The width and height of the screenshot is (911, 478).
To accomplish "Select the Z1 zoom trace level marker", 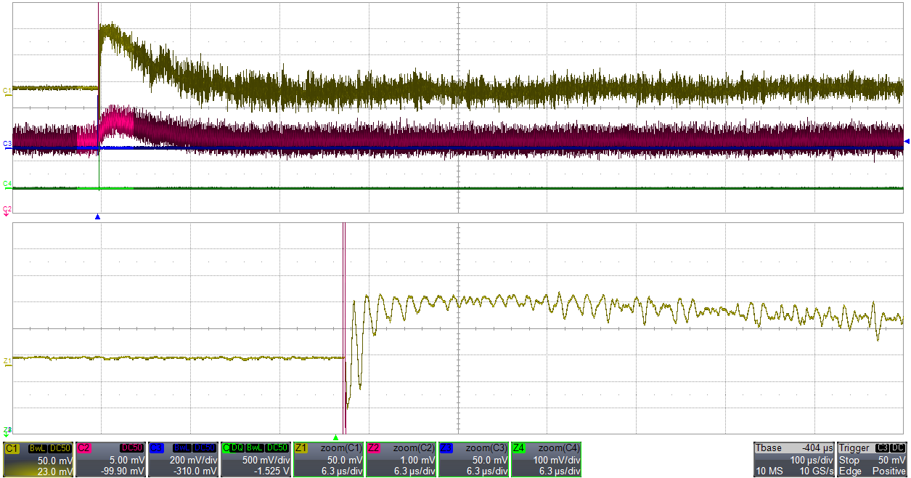I will click(7, 360).
